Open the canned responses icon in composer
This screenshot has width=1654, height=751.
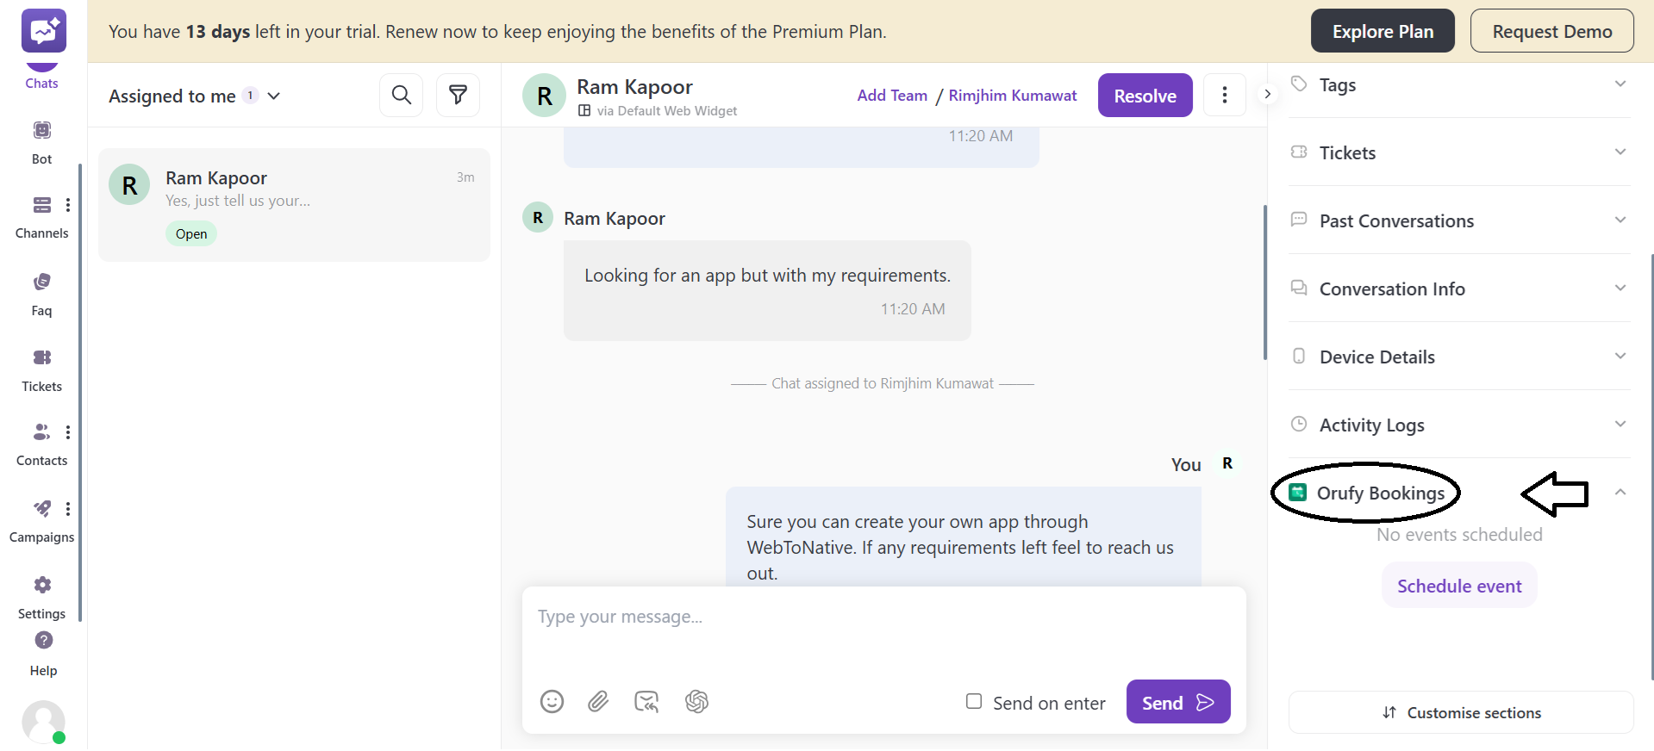tap(646, 702)
